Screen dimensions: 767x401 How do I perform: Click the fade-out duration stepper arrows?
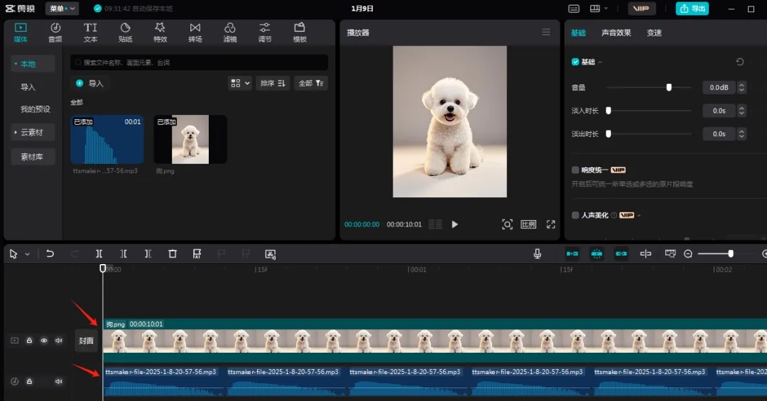(741, 133)
